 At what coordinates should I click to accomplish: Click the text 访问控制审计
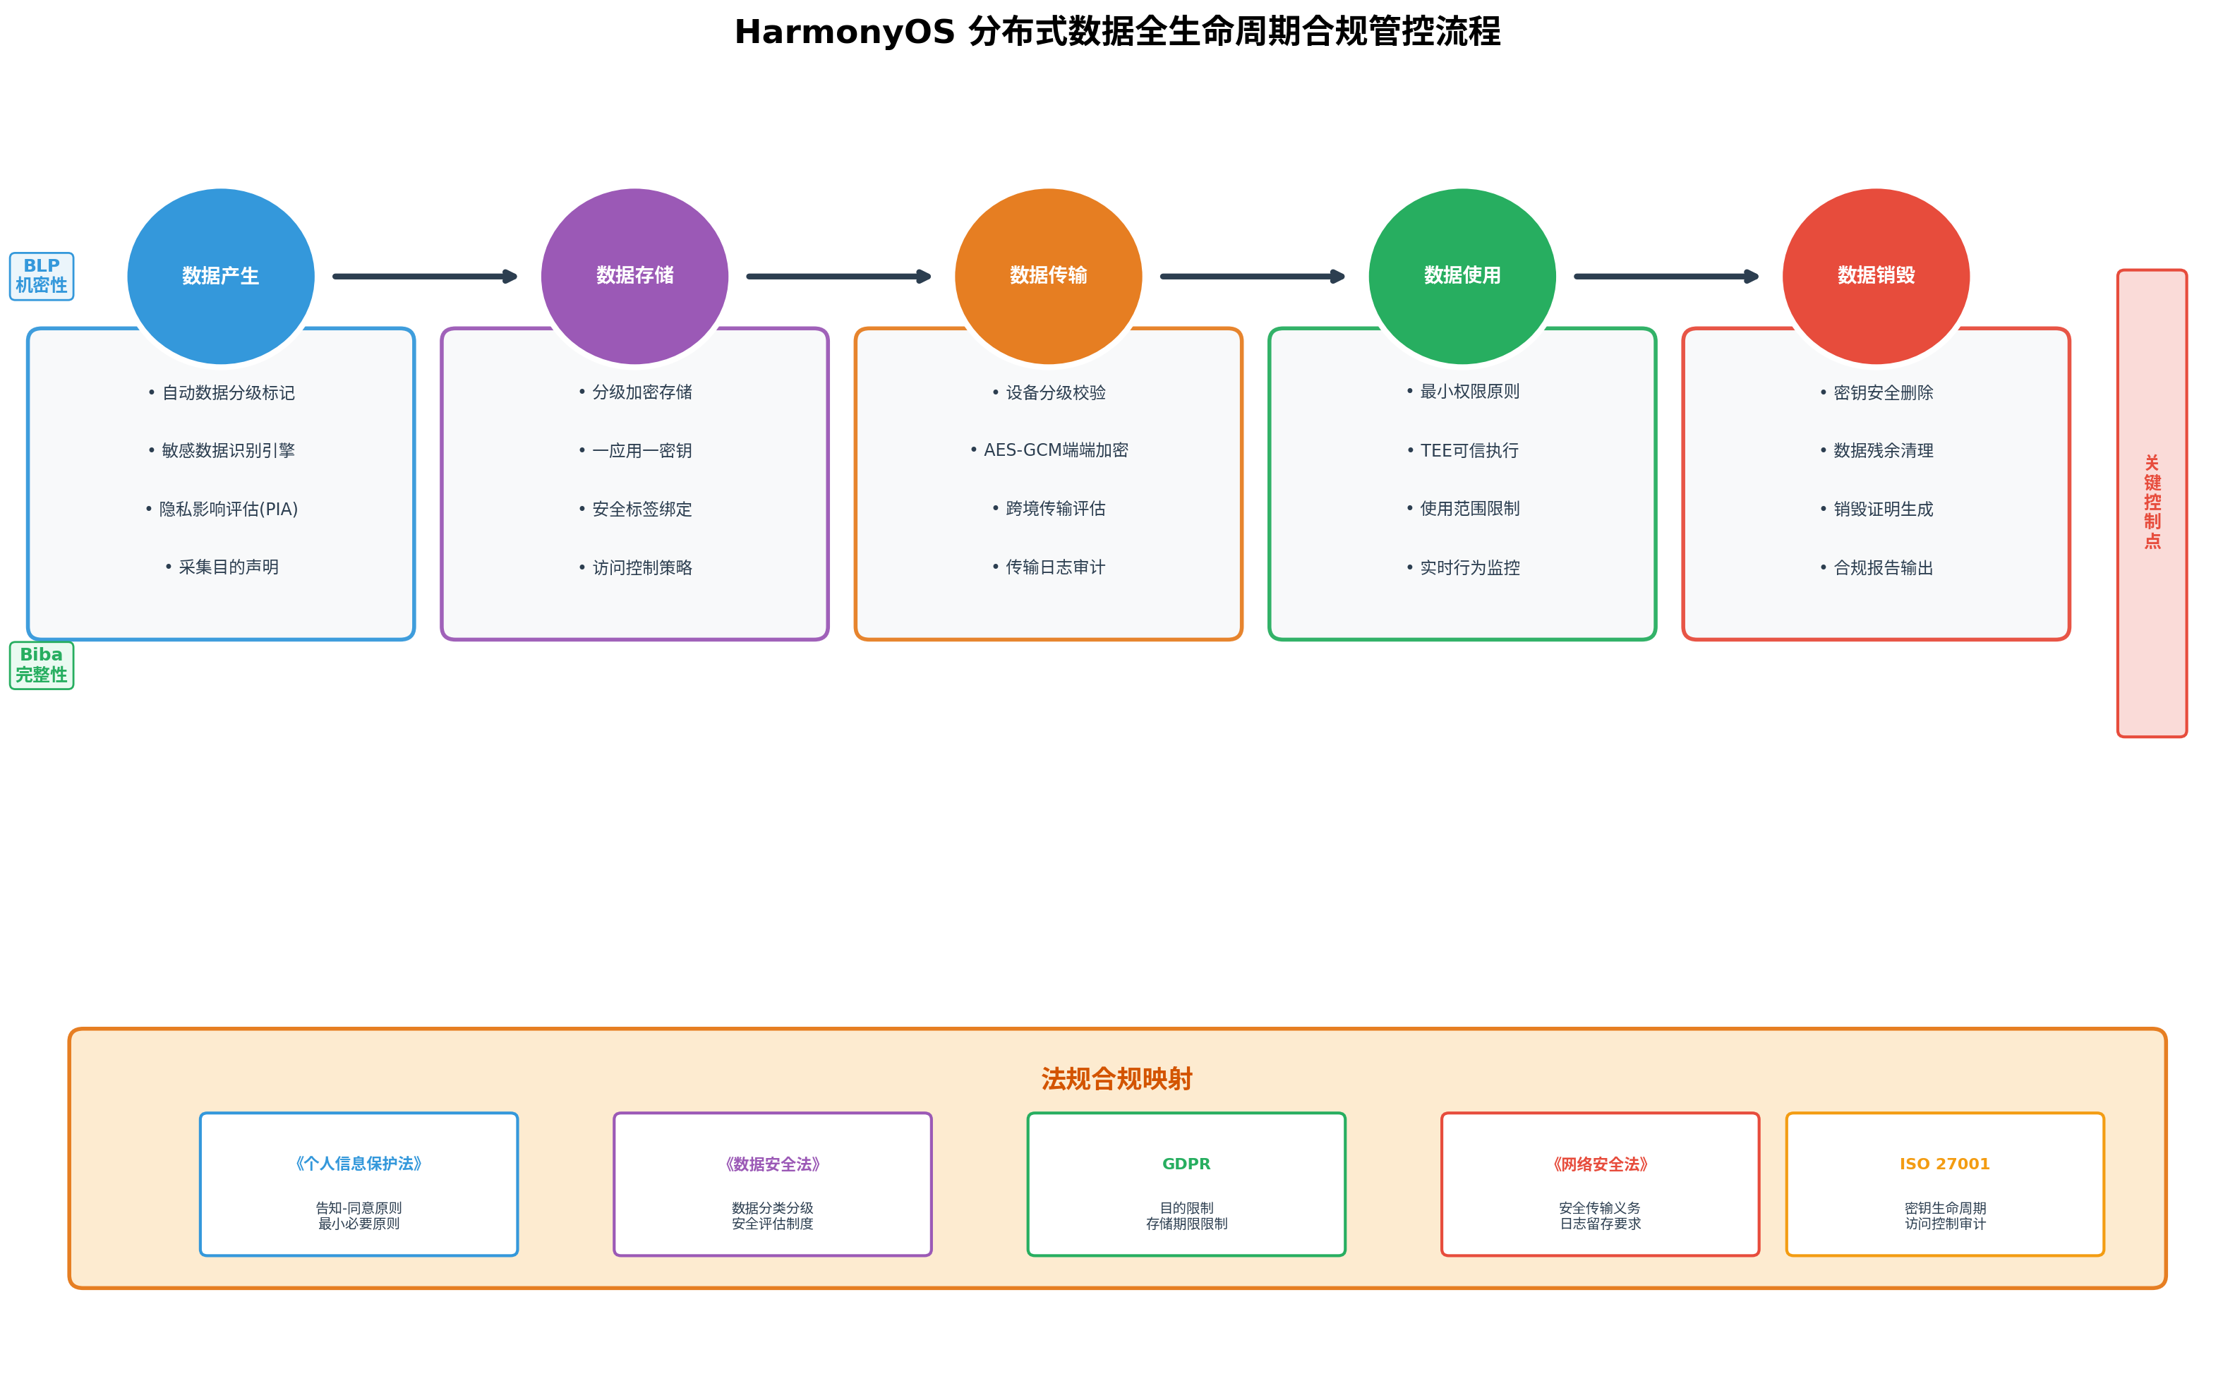click(x=1945, y=1224)
